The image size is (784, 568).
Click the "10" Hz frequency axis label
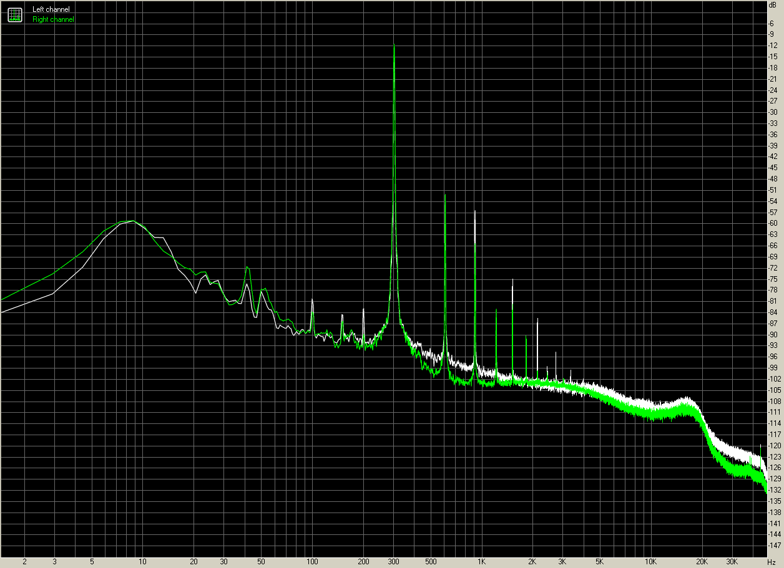point(143,562)
